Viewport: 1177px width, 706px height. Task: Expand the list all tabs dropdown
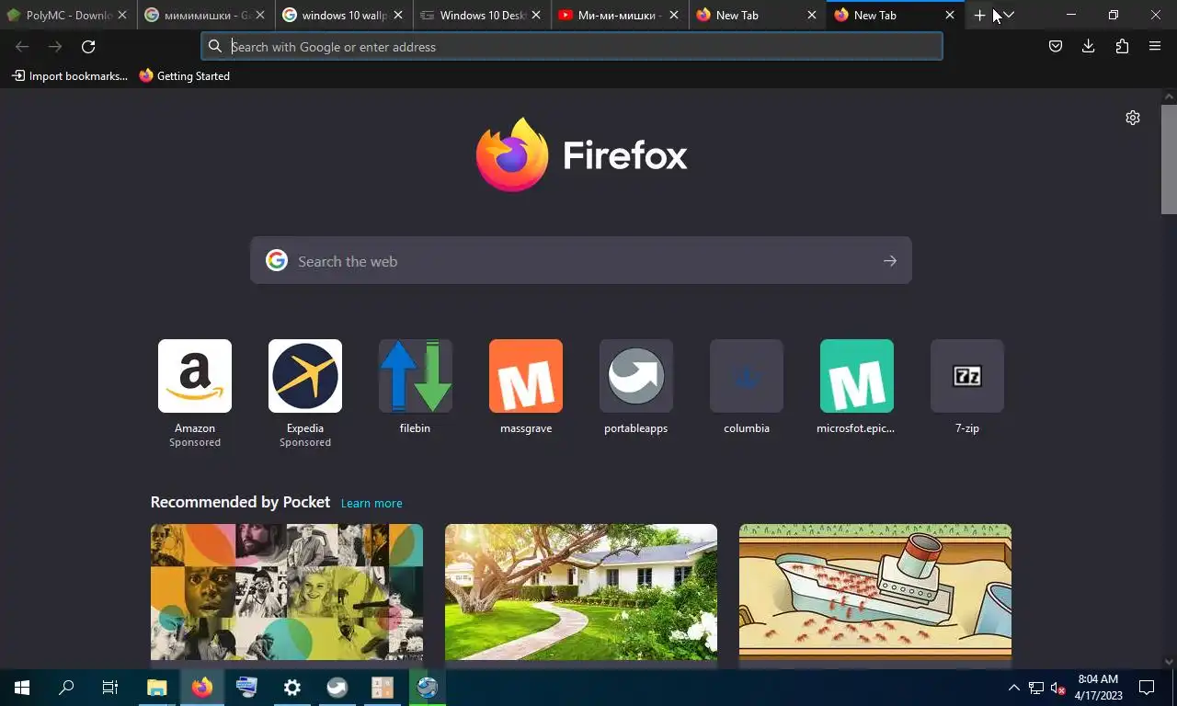pos(1009,15)
